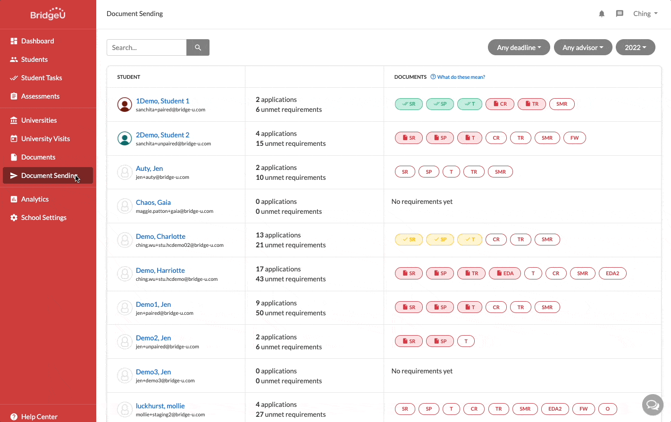The image size is (671, 422).
Task: Click the BridgeU logo
Action: point(48,14)
